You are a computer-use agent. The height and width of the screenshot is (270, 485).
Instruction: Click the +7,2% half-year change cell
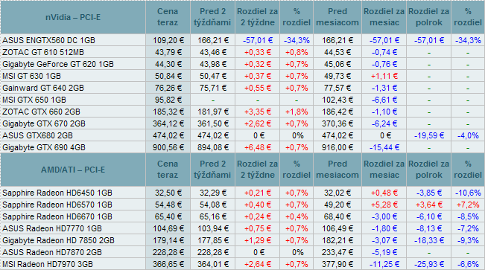[468, 205]
